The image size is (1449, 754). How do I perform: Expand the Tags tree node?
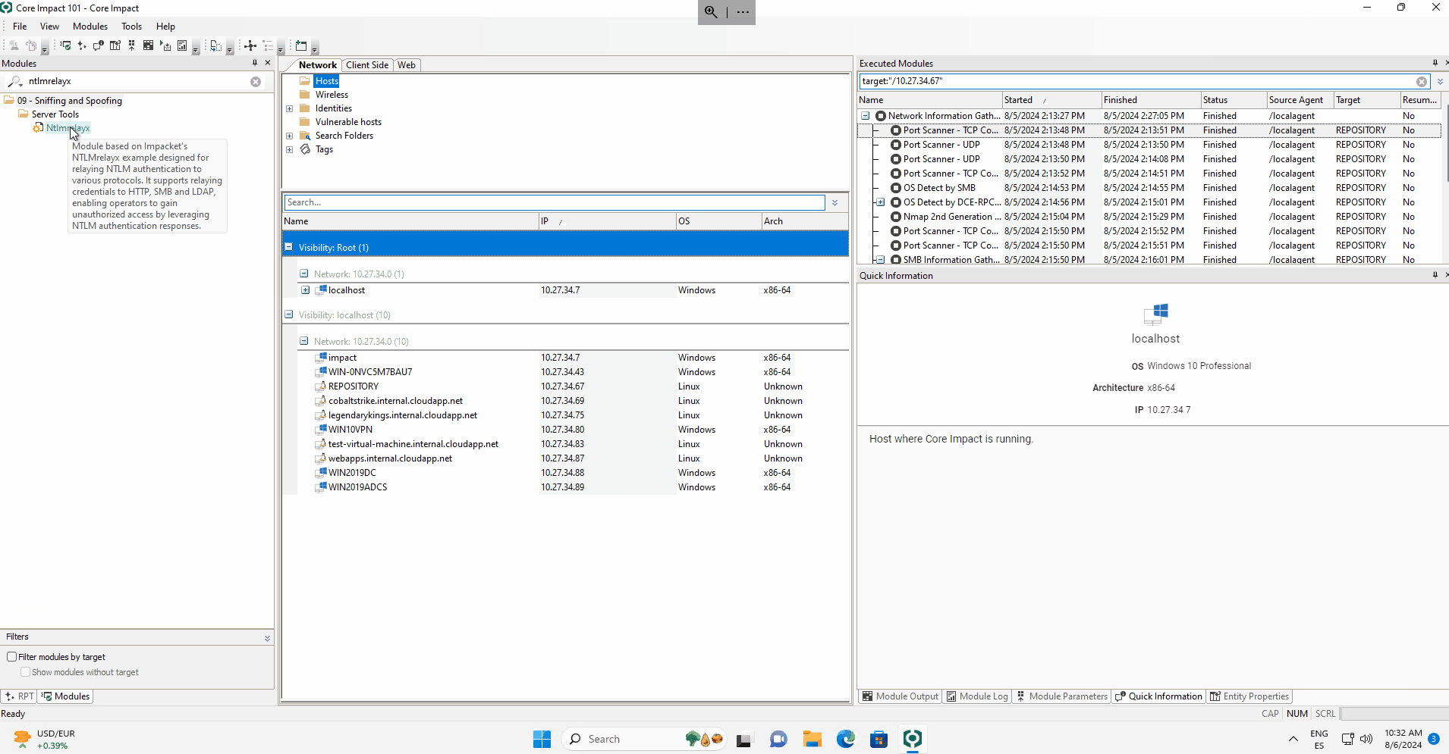(290, 149)
